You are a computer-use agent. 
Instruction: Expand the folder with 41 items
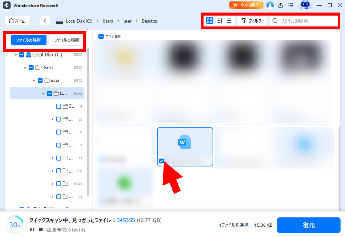tap(52, 158)
